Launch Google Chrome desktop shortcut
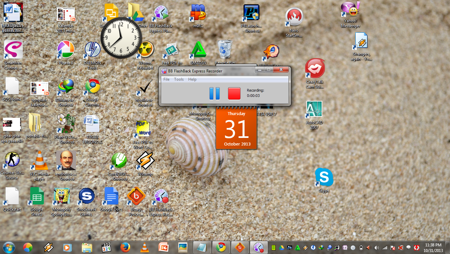Image resolution: width=450 pixels, height=254 pixels. click(93, 93)
